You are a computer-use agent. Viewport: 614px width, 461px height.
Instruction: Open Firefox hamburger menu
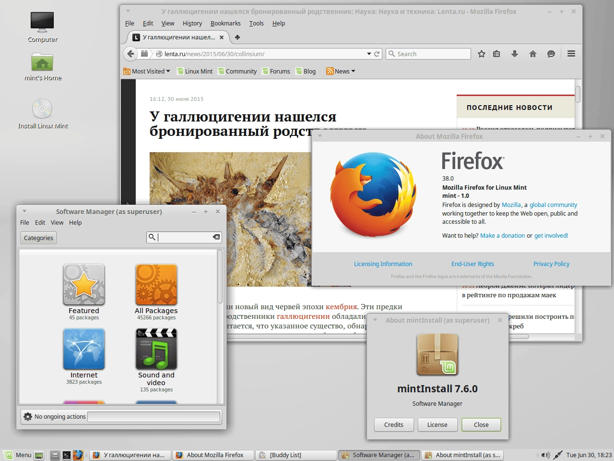click(571, 54)
